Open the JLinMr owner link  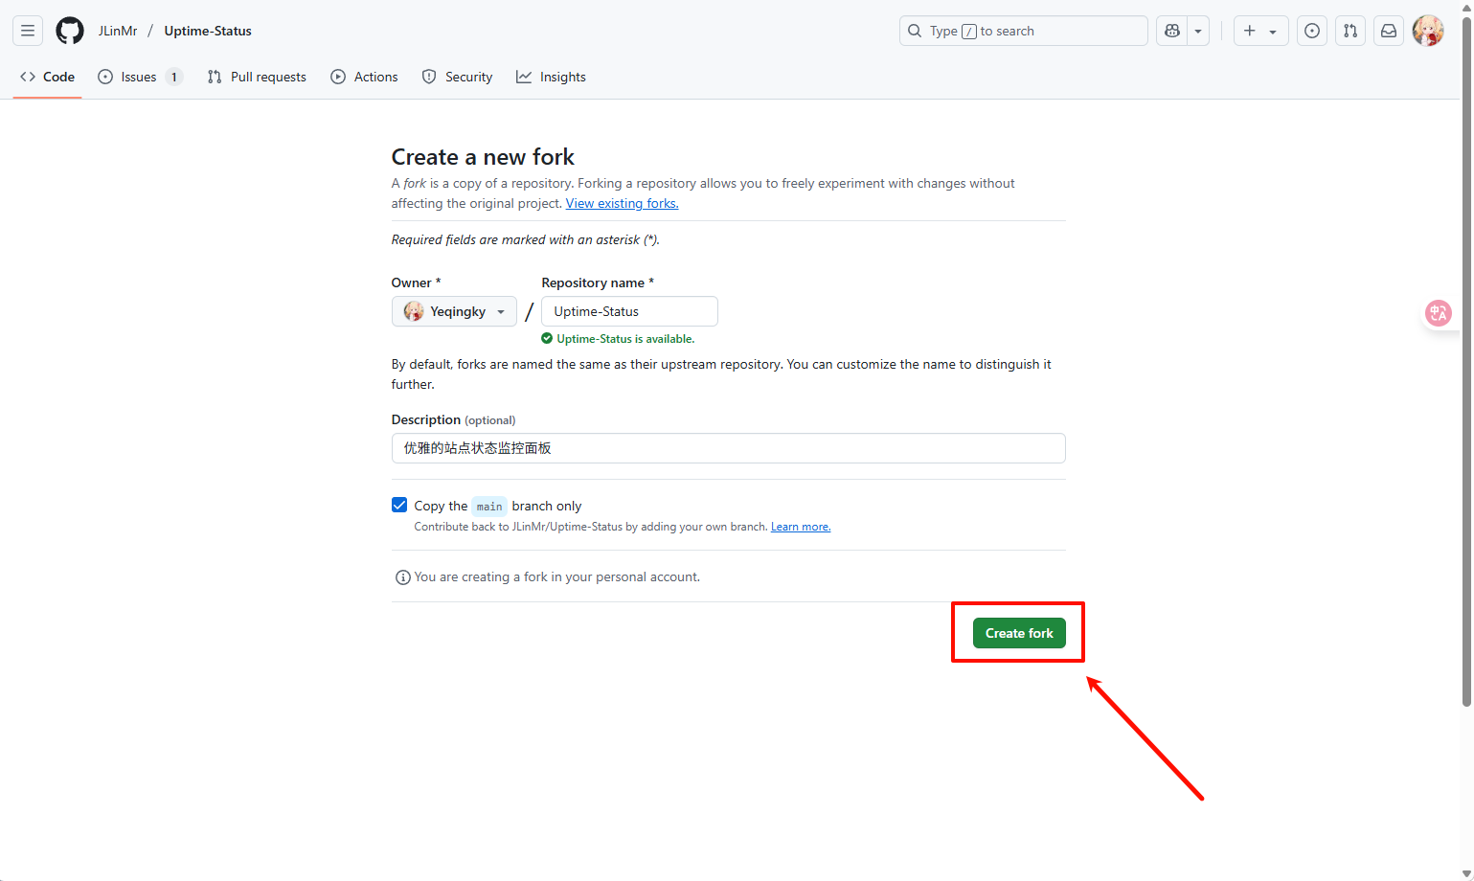pos(118,31)
